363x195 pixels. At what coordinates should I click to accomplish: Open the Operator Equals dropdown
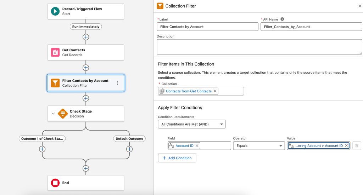coord(259,145)
